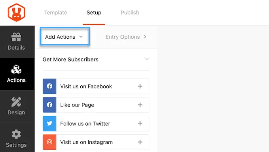Switch to the Template tab

(56, 13)
